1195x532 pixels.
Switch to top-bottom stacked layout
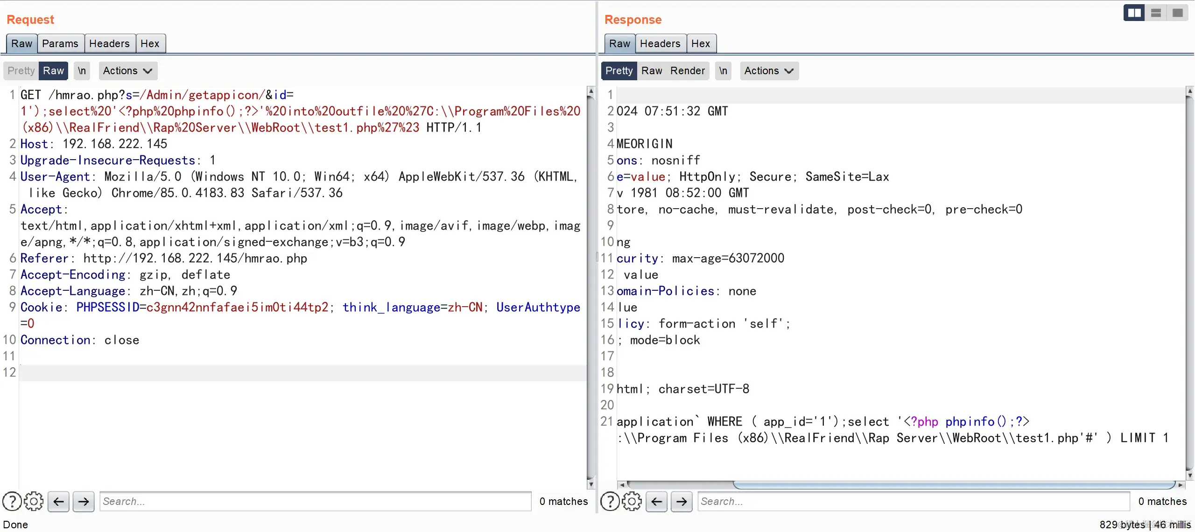tap(1156, 13)
